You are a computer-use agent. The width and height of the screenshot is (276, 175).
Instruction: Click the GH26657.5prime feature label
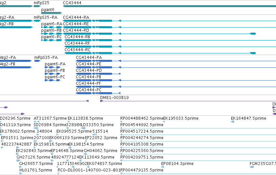tap(36, 164)
